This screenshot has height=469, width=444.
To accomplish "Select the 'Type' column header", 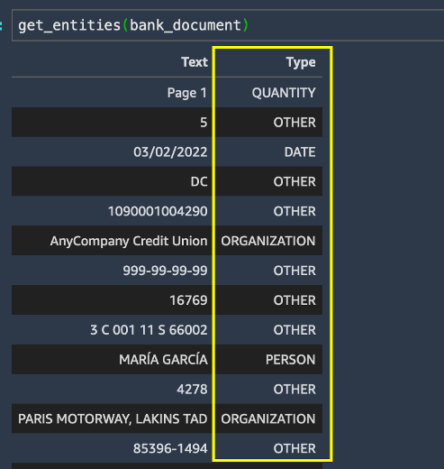I will pos(301,63).
